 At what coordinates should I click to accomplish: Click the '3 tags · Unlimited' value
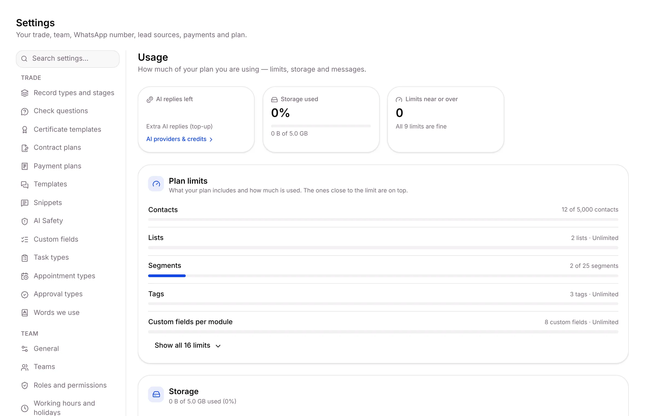pyautogui.click(x=594, y=294)
